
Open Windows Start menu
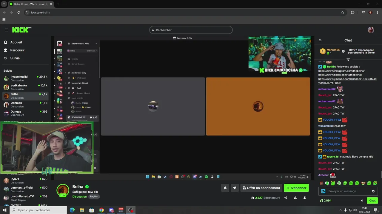pos(5,210)
